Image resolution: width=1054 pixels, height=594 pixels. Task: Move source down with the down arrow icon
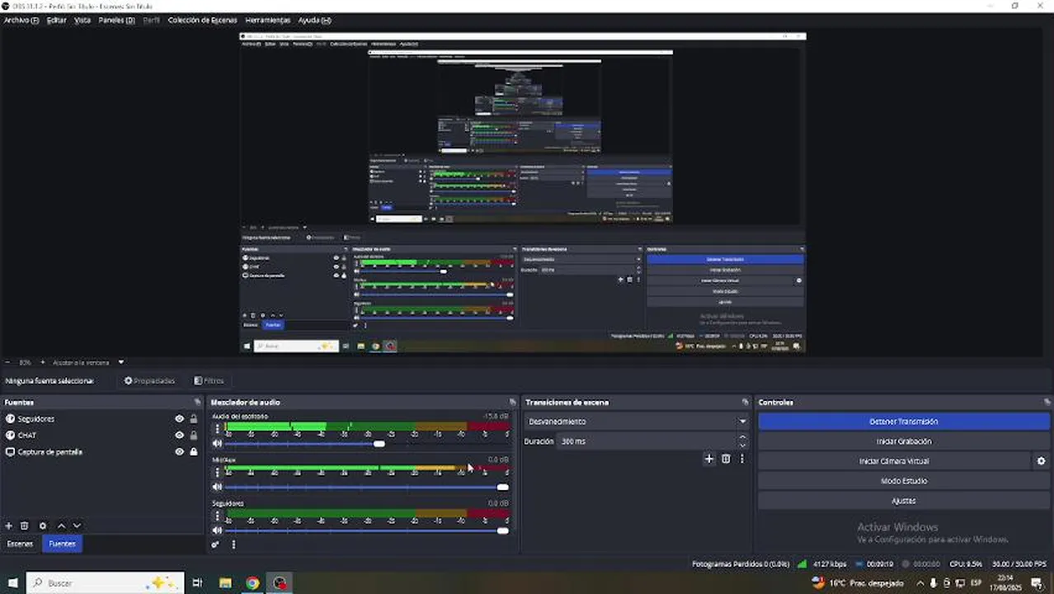(77, 526)
